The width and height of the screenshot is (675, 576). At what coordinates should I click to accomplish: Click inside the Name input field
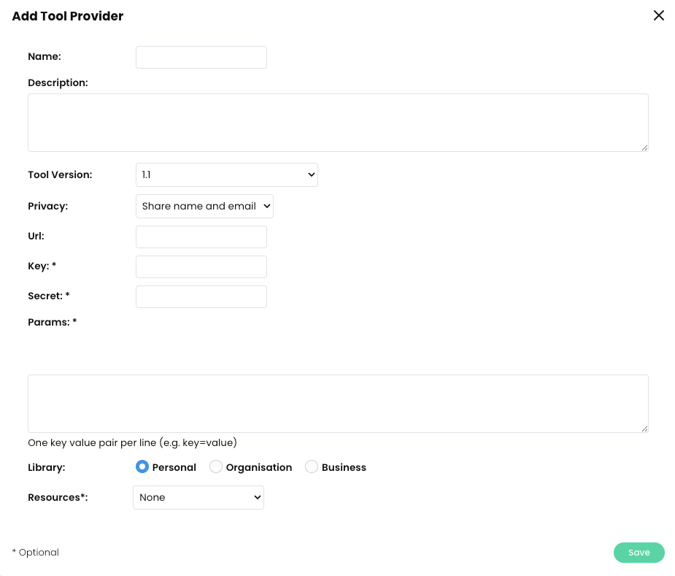(201, 57)
